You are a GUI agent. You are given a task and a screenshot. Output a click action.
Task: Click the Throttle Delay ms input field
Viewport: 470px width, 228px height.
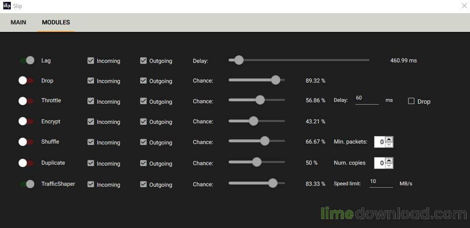click(x=367, y=99)
